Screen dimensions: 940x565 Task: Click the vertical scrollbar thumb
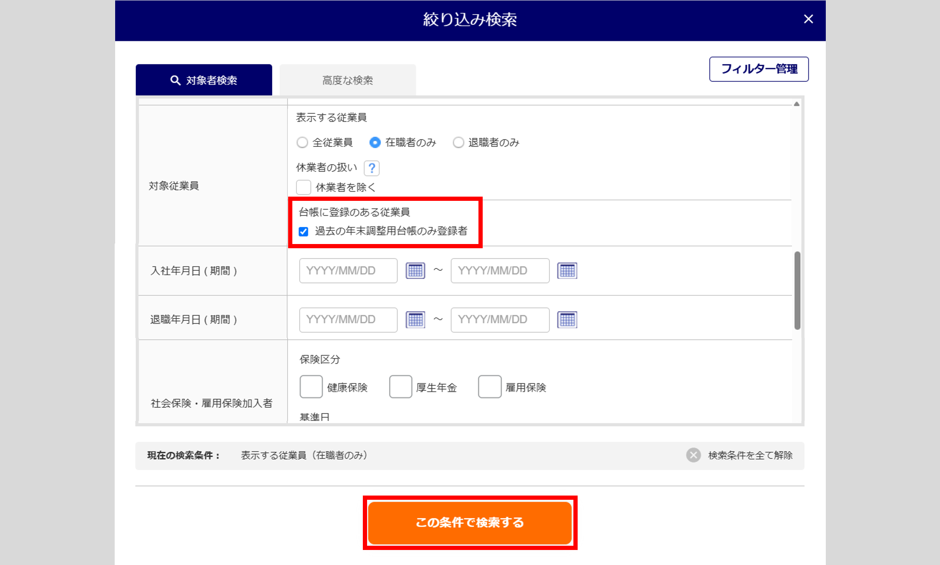pos(797,290)
